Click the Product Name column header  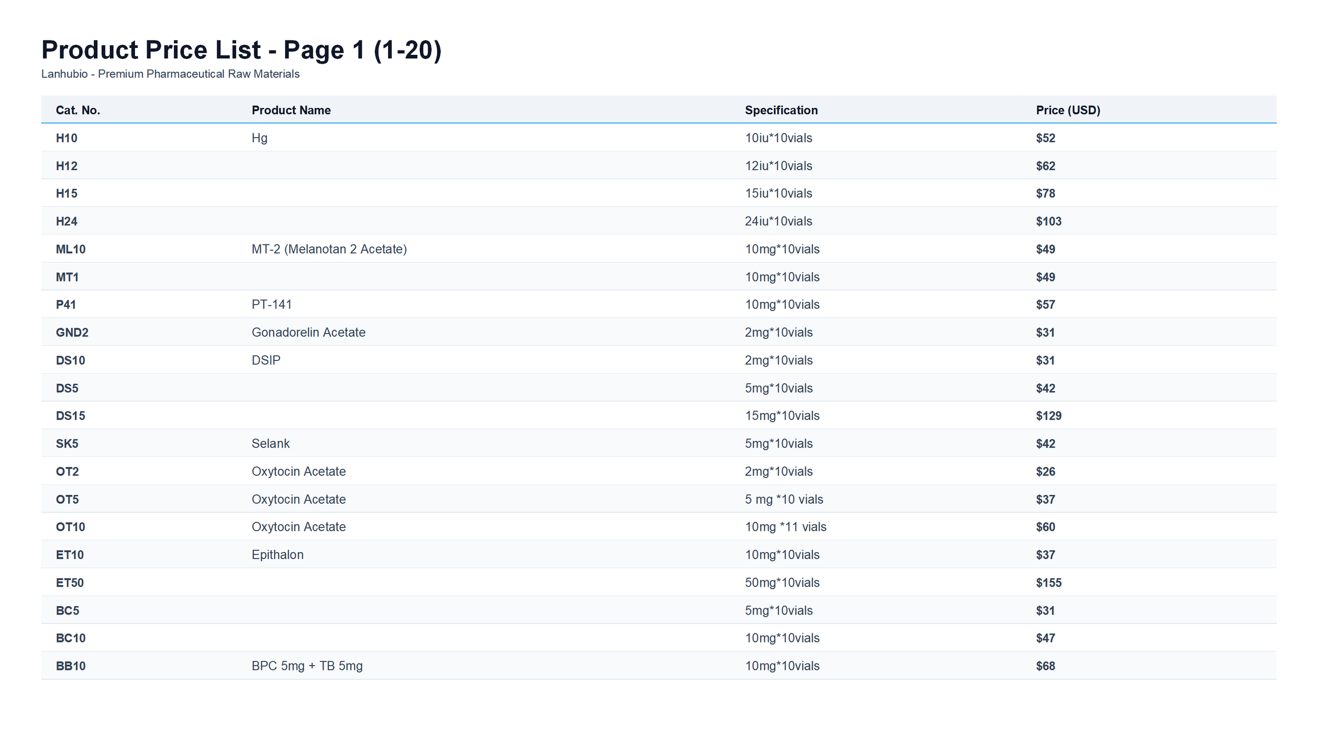tap(291, 110)
